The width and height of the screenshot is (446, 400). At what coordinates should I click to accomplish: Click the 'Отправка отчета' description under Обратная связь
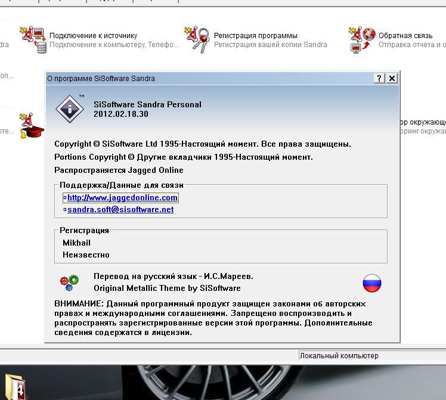click(x=412, y=45)
